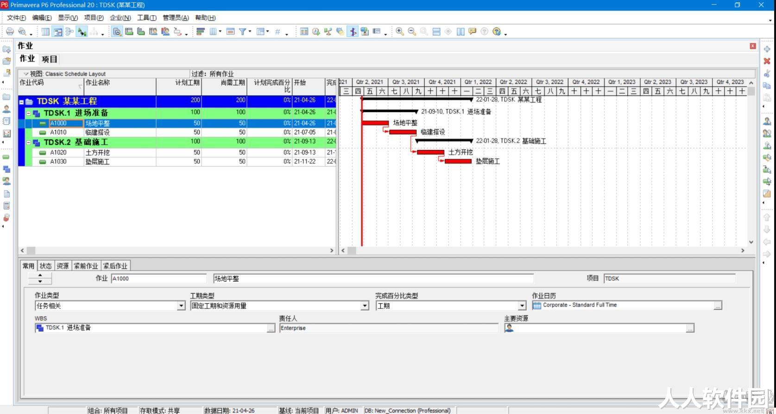Open the 完成百分比类型 dropdown
776x414 pixels.
point(522,306)
